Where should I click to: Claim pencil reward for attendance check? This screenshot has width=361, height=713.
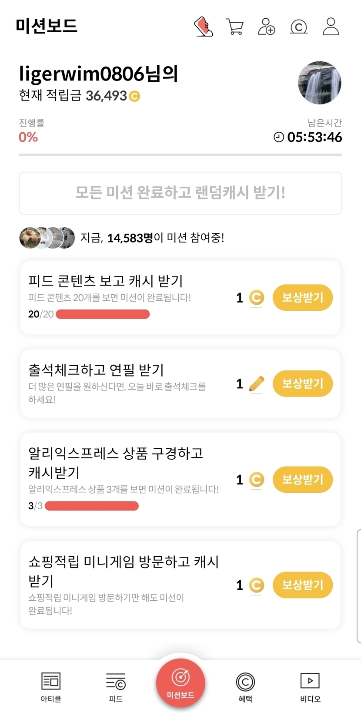(x=302, y=383)
